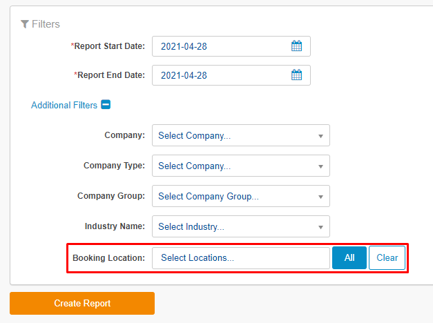Click the Report End Date field

[x=231, y=75]
